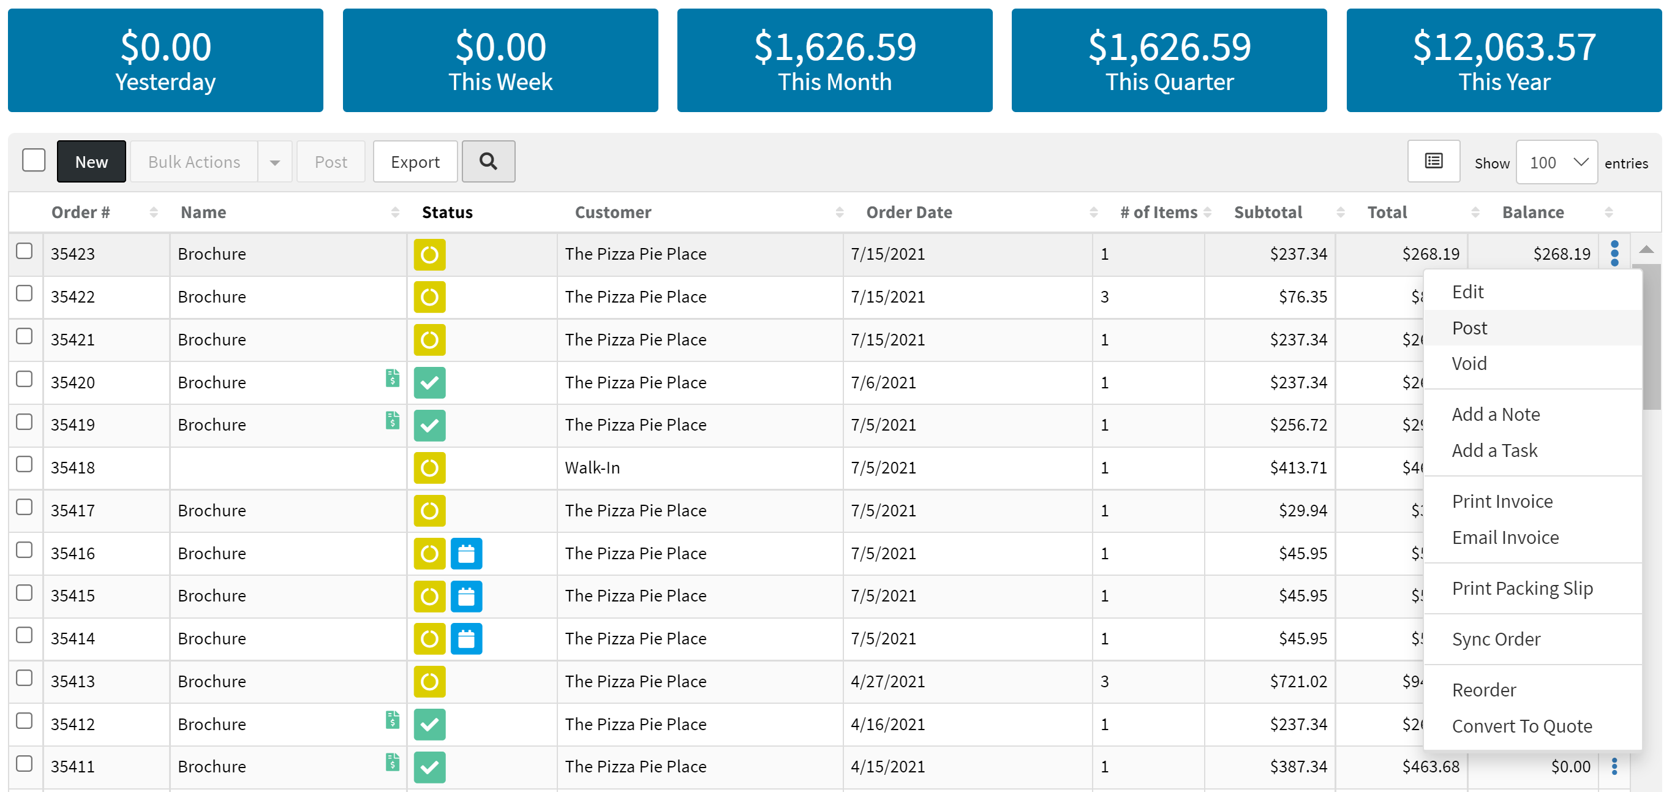Image resolution: width=1672 pixels, height=792 pixels.
Task: Open the list view layout icon
Action: 1433,162
